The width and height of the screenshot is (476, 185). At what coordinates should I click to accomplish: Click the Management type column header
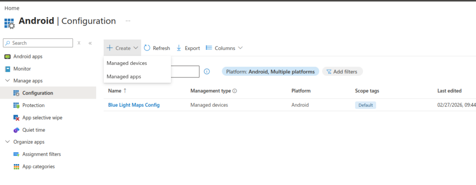211,91
